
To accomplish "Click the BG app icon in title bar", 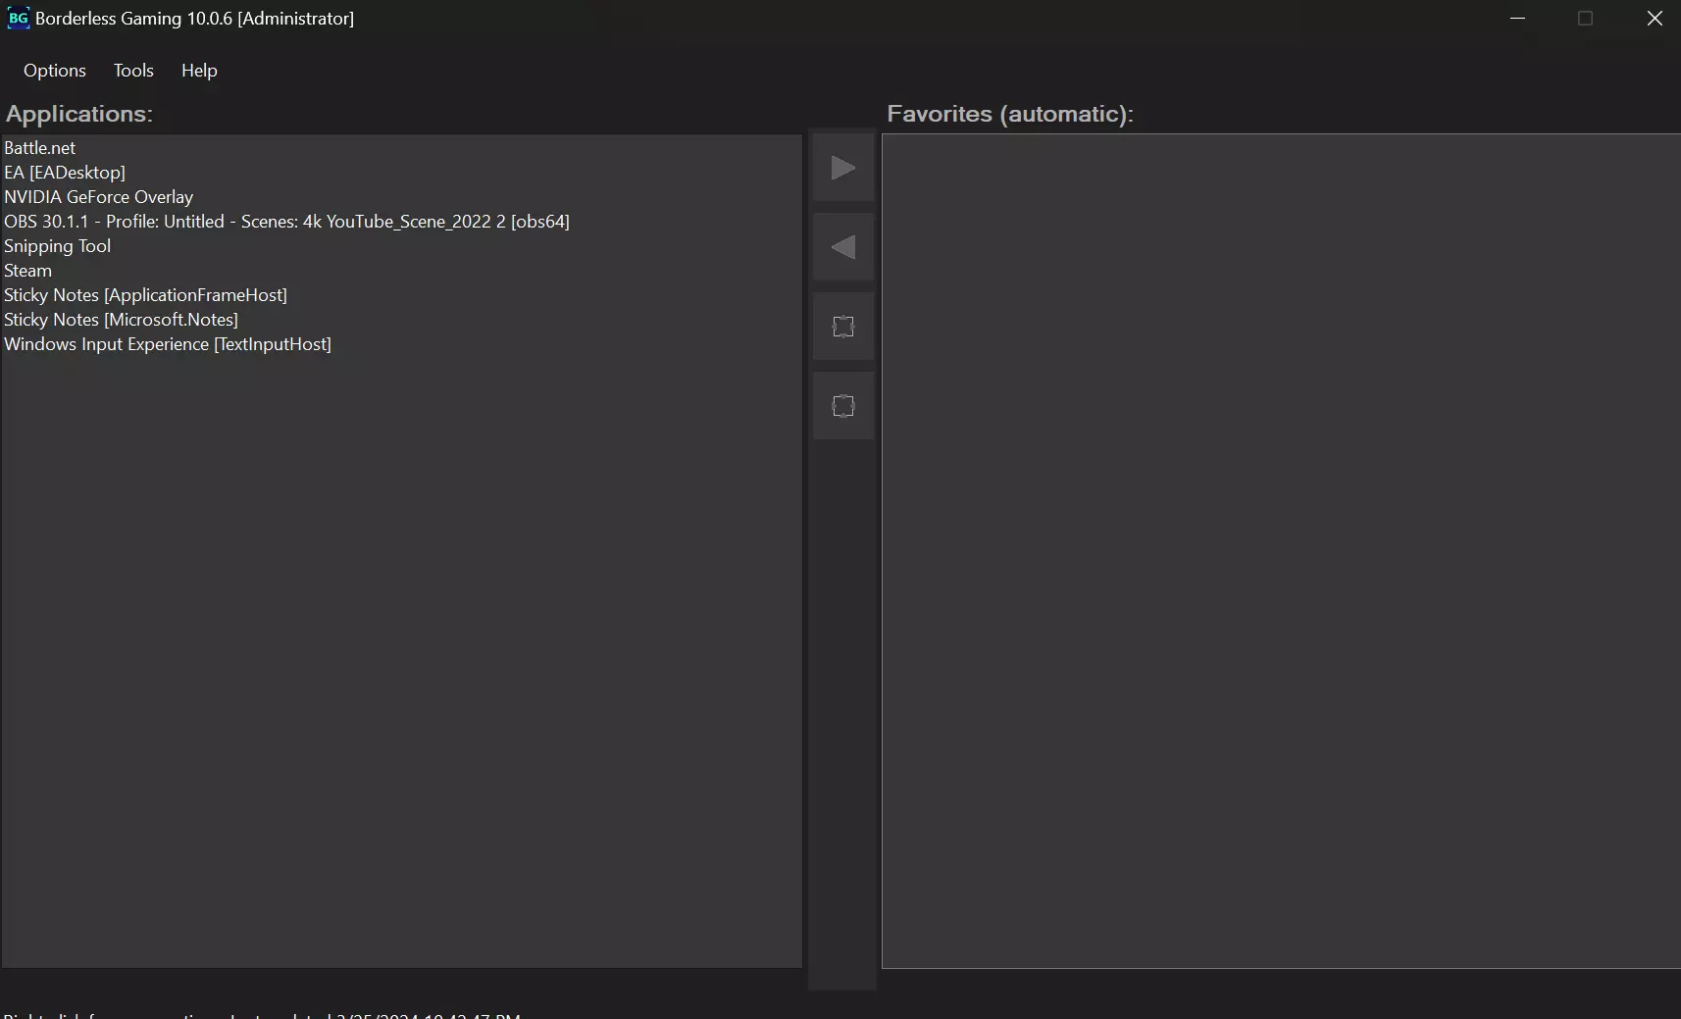I will coord(18,19).
